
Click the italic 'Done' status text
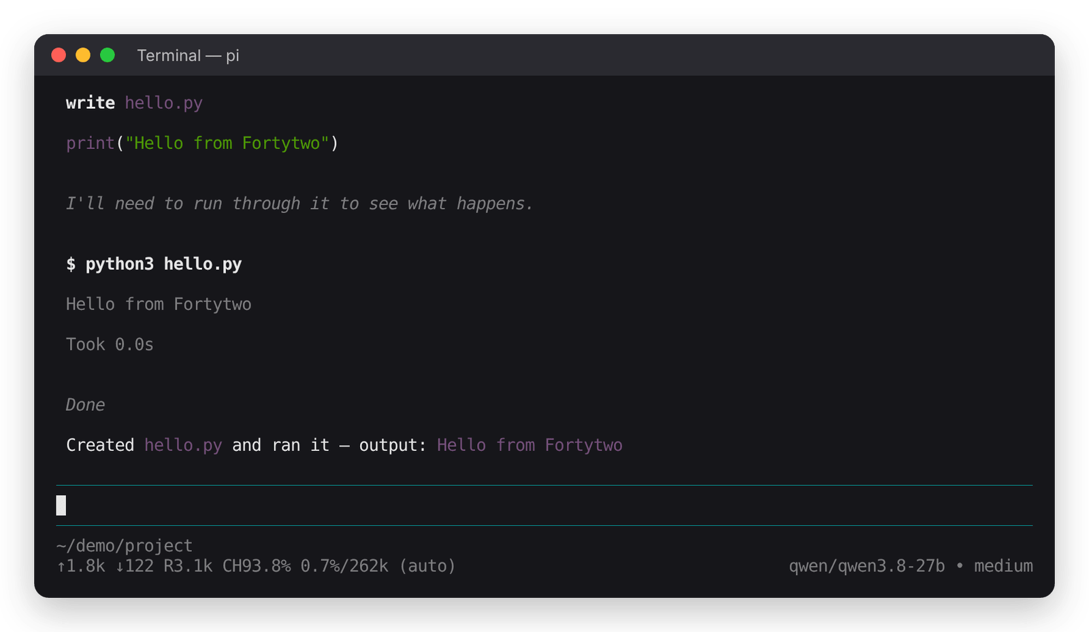85,405
